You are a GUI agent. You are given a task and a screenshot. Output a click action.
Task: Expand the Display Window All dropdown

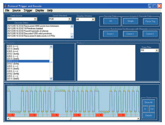point(93,19)
